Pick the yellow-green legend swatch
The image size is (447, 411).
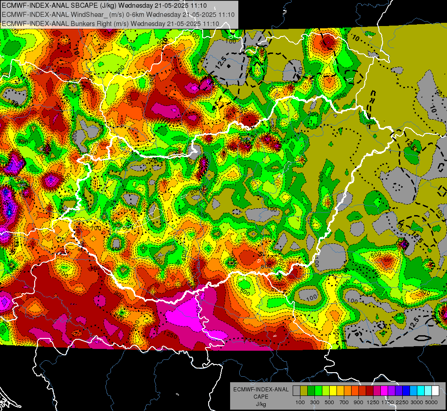tap(326, 391)
